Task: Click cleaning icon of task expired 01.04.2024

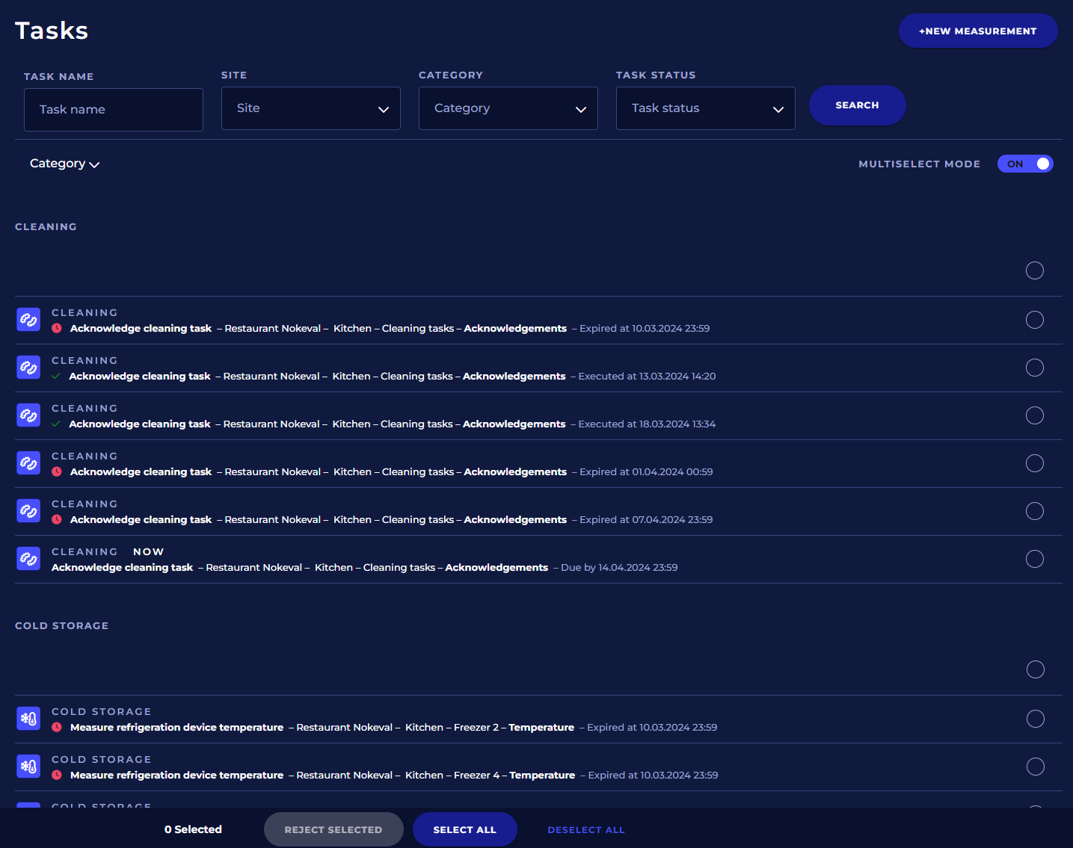Action: pos(28,463)
